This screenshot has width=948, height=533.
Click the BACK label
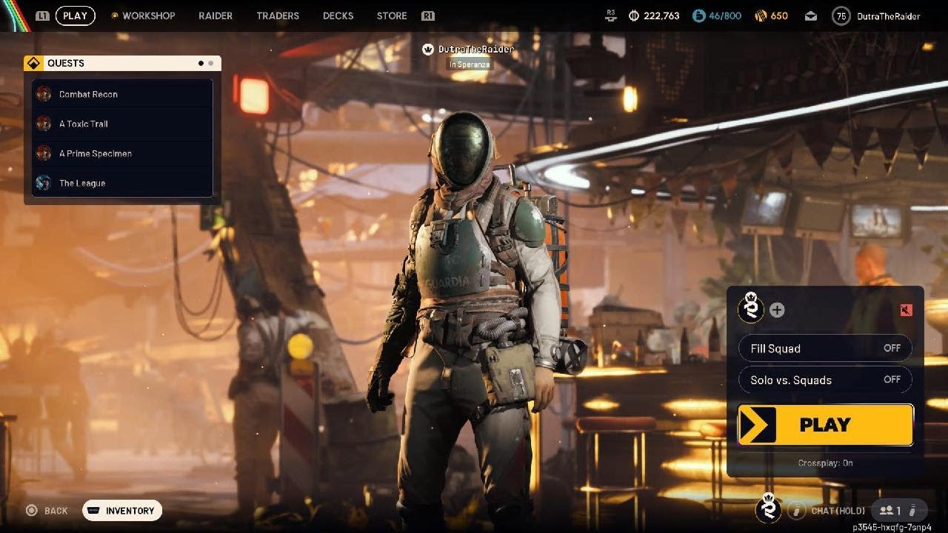pyautogui.click(x=56, y=511)
